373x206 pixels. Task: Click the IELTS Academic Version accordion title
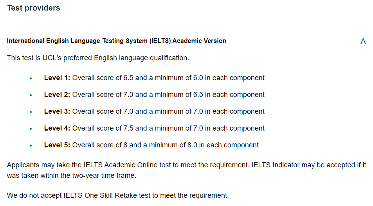pos(117,41)
